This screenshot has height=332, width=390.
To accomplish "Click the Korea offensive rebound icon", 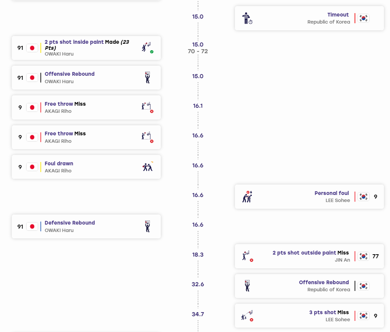I will point(247,286).
